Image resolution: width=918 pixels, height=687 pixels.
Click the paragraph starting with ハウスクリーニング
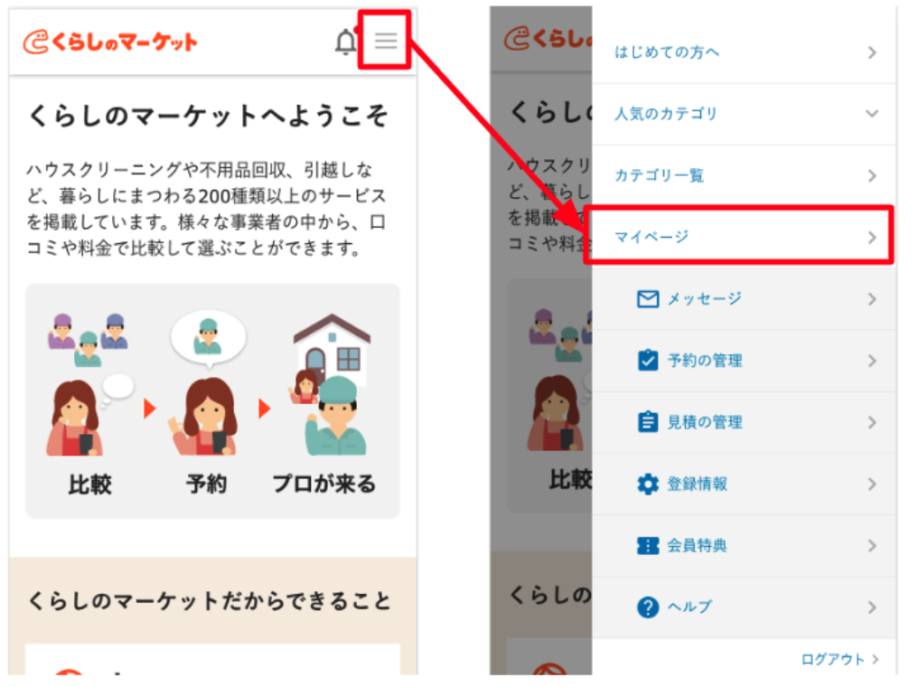(206, 209)
